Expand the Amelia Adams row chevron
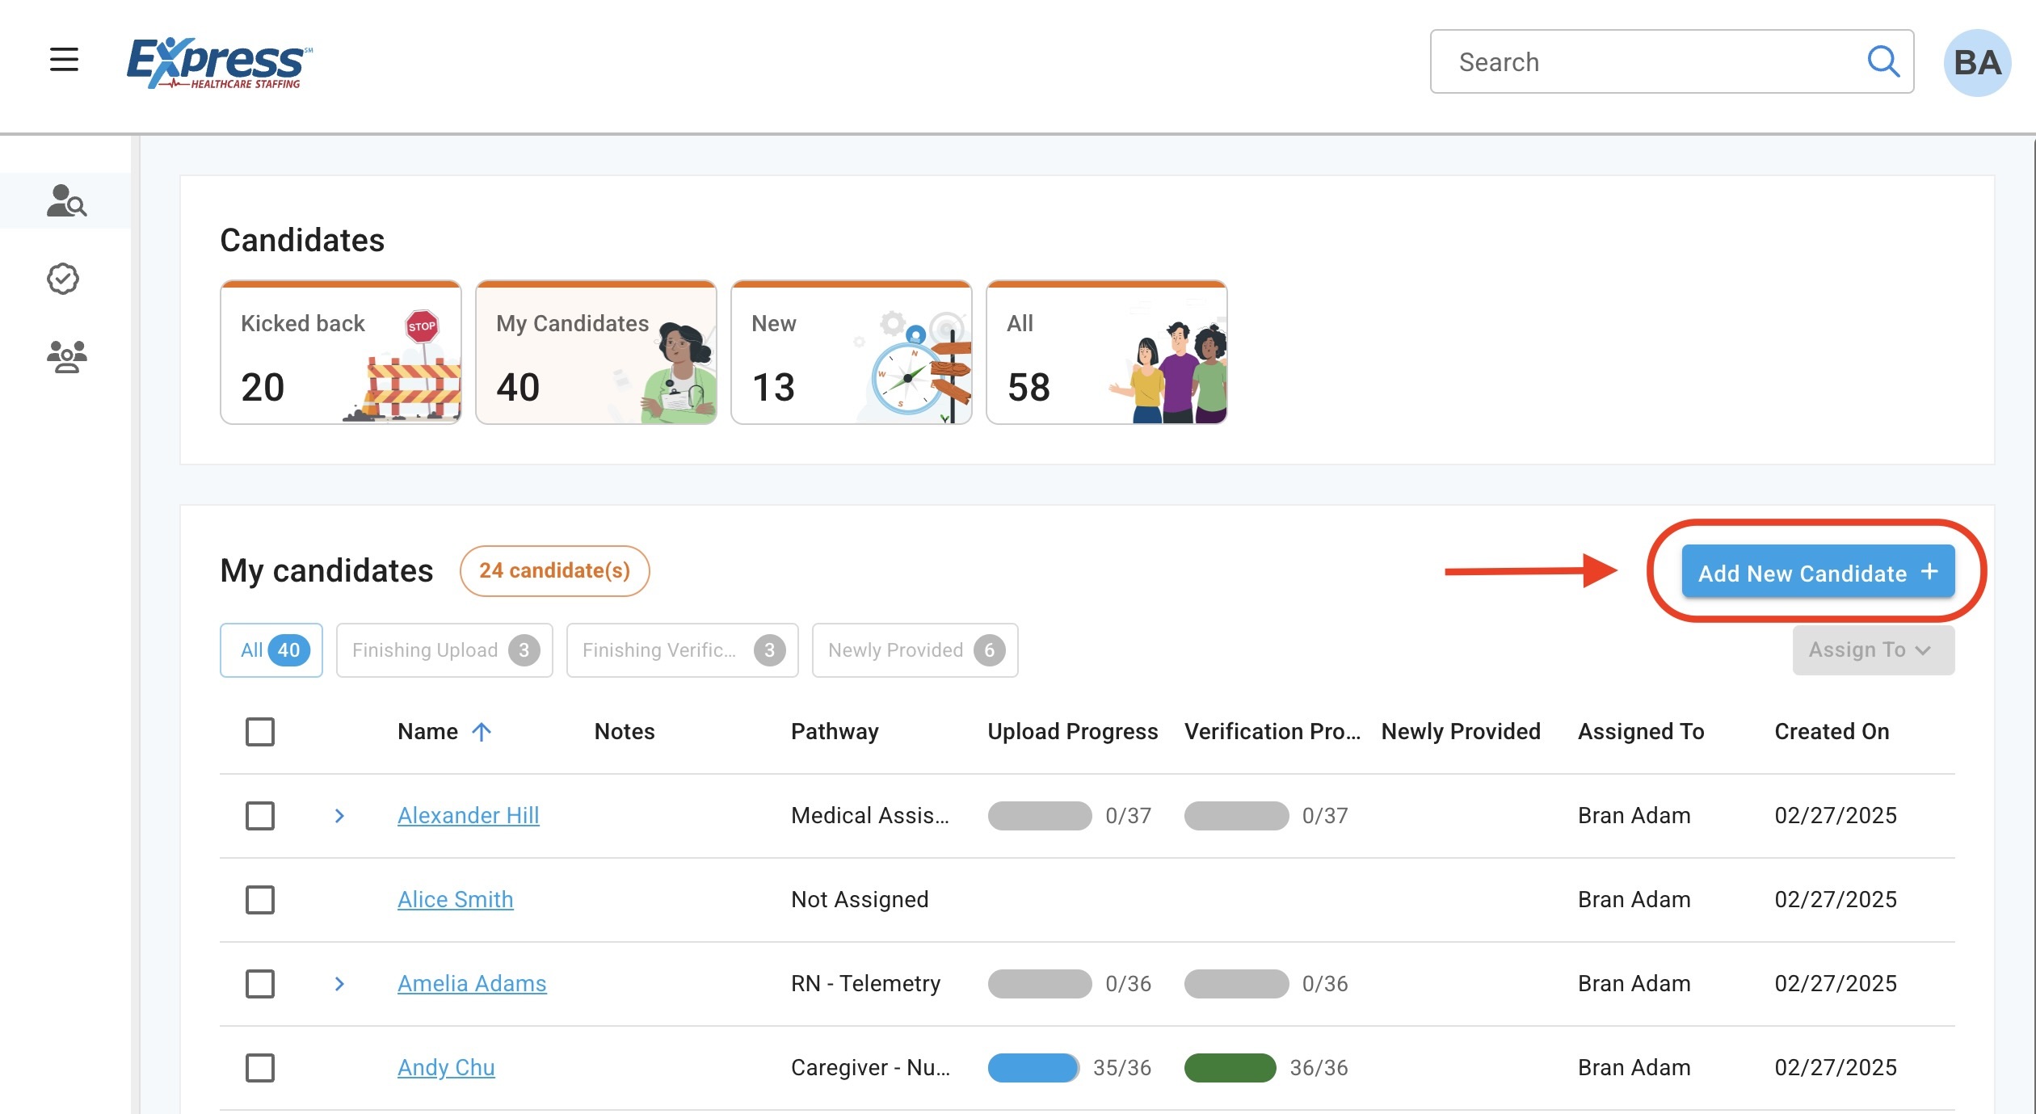The width and height of the screenshot is (2036, 1114). pyautogui.click(x=339, y=984)
